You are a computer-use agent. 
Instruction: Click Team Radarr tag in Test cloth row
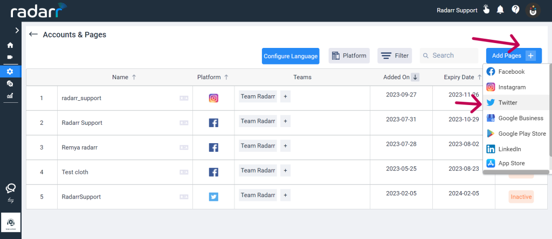point(258,170)
